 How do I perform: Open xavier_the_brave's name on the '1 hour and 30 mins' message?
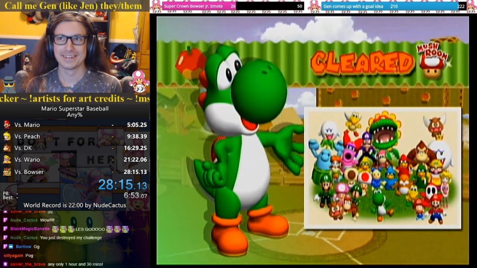(x=28, y=264)
